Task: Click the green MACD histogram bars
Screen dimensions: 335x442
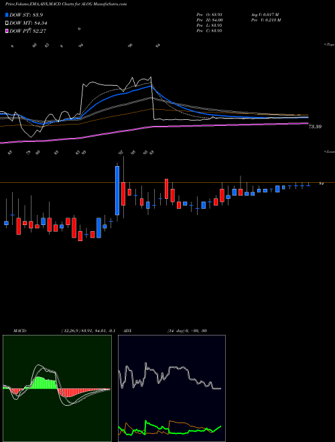Action: click(x=43, y=383)
